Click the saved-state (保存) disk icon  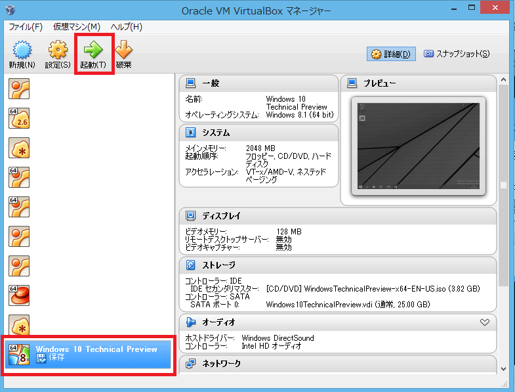click(x=41, y=359)
